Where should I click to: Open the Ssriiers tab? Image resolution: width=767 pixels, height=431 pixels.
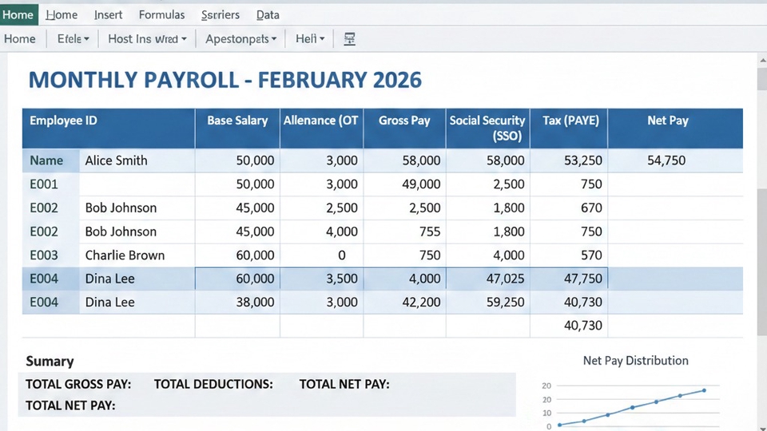(221, 14)
